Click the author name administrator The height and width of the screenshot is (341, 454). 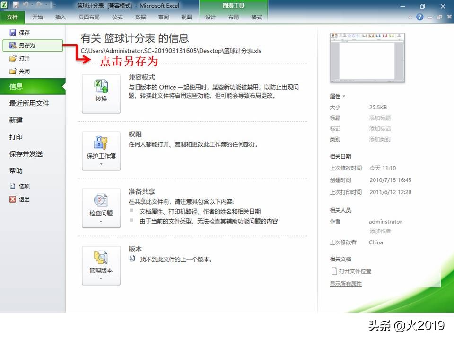[x=385, y=222]
